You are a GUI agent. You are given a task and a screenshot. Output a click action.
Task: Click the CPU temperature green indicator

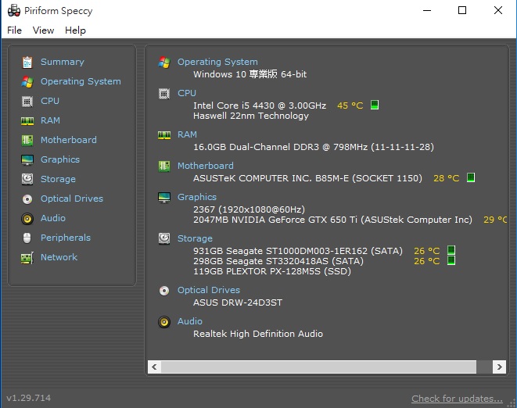coord(375,106)
